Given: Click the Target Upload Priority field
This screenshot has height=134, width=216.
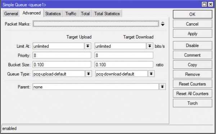Looking at the screenshot, I should [x=62, y=55].
